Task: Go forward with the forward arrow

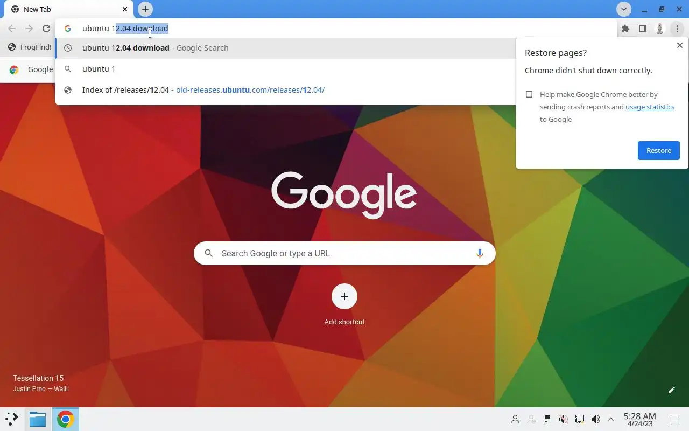Action: tap(29, 29)
